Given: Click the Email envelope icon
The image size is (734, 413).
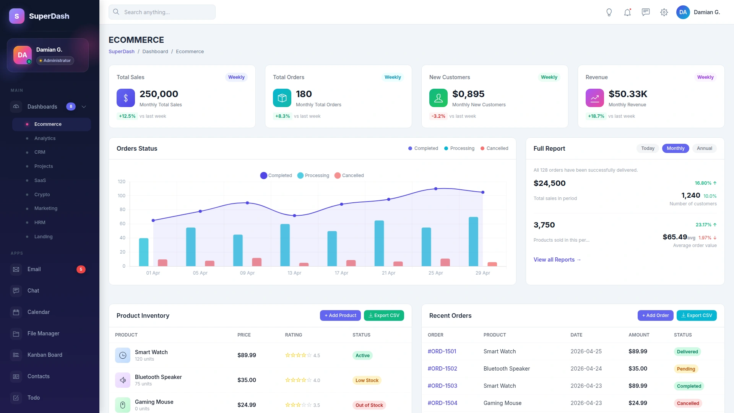Looking at the screenshot, I should tap(16, 269).
